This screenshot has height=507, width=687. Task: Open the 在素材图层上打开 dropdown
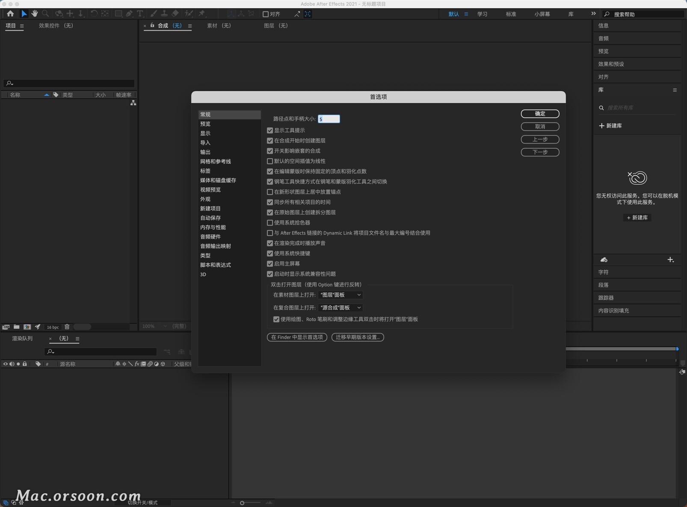click(x=340, y=295)
